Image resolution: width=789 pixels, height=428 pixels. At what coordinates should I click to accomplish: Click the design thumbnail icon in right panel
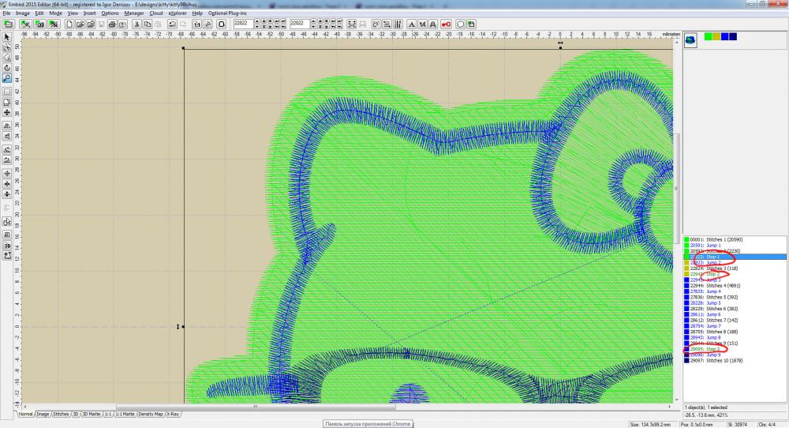(x=690, y=39)
